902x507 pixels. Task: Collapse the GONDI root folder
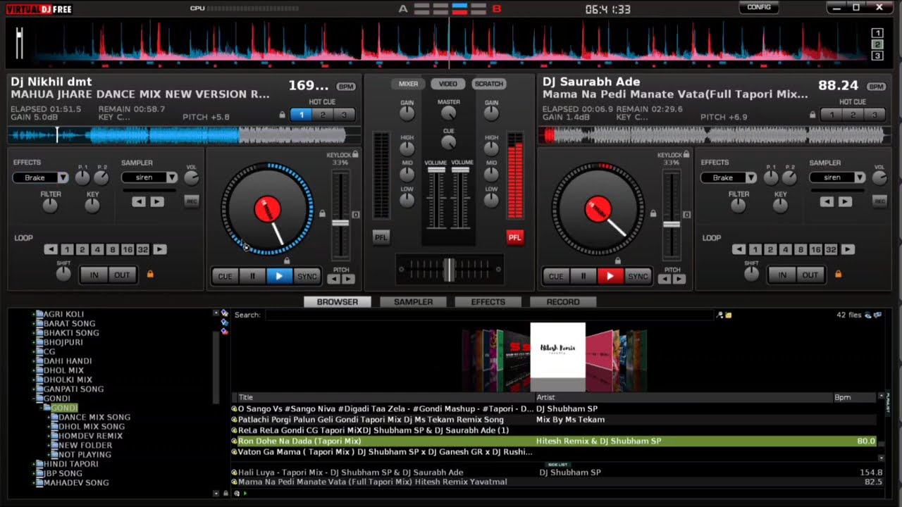coord(35,399)
